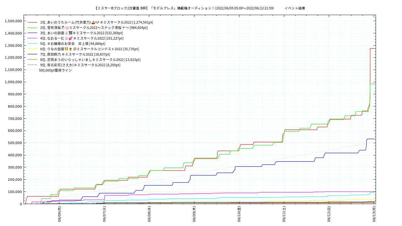402x226 pixels.
Task: Click the 500,000pt獲得ライン legend entry
Action: click(x=55, y=70)
